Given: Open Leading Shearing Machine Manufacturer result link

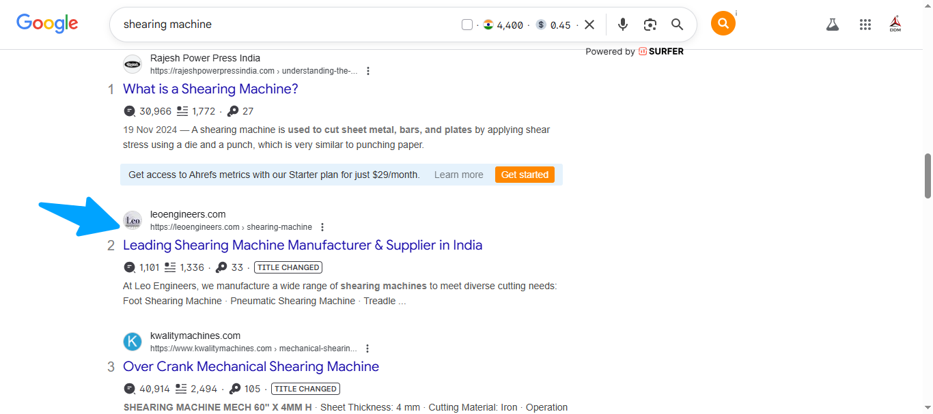Looking at the screenshot, I should [303, 245].
